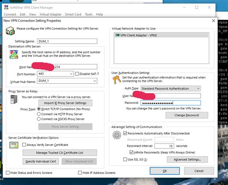Click the User Name input field
This screenshot has width=228, height=185.
pos(171,96)
